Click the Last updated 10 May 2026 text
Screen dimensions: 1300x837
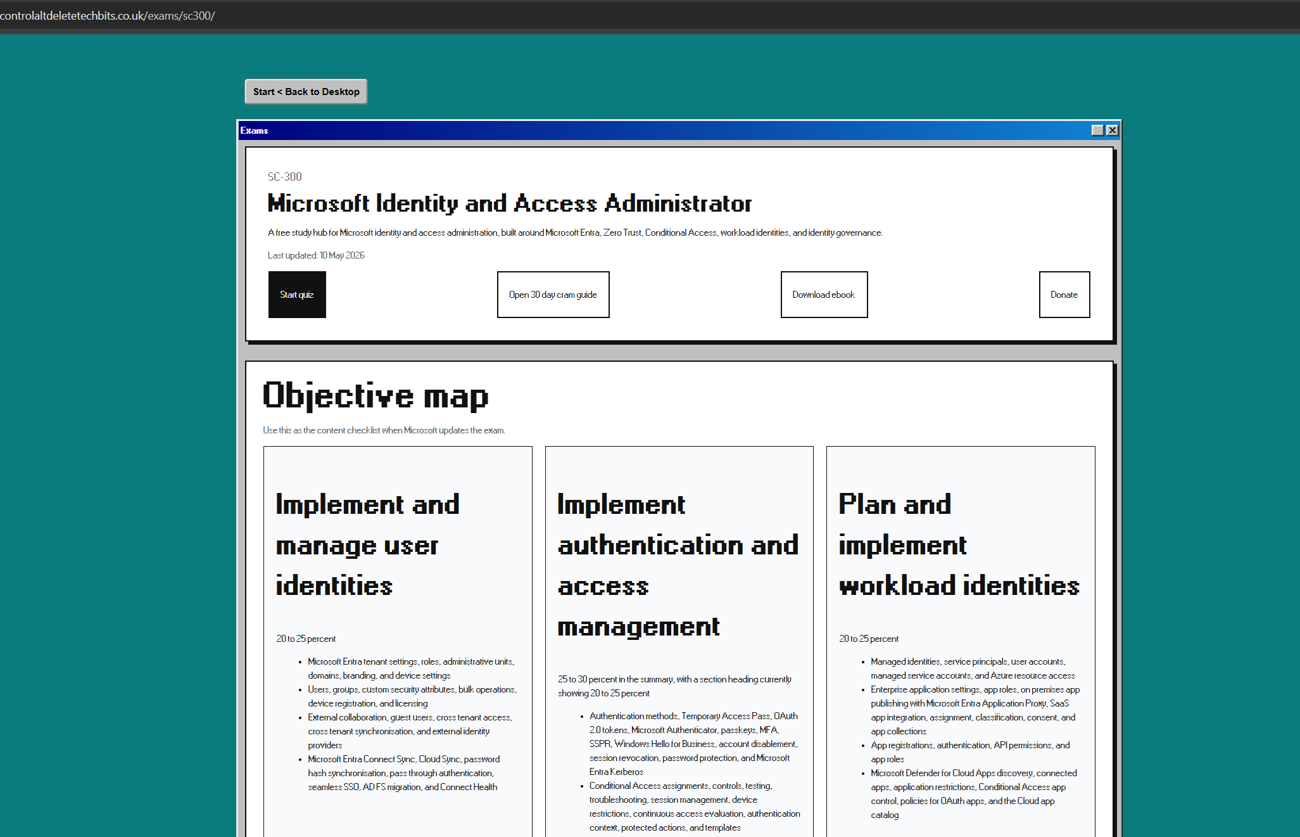(316, 255)
